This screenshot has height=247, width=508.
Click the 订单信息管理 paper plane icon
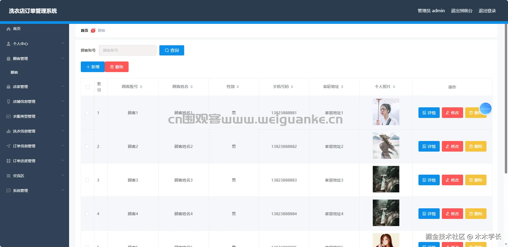9,146
